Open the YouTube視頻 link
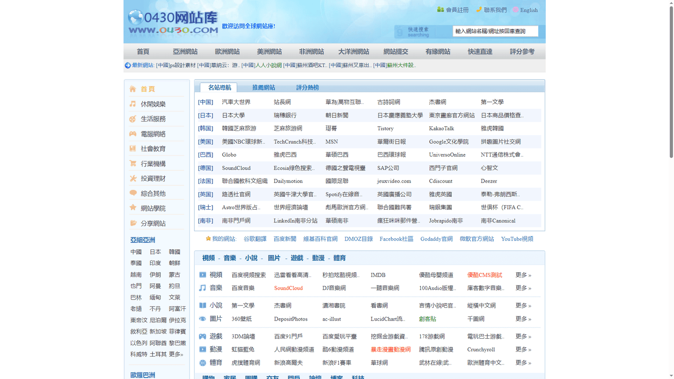Screen dimensions: 674x379 click(x=517, y=239)
